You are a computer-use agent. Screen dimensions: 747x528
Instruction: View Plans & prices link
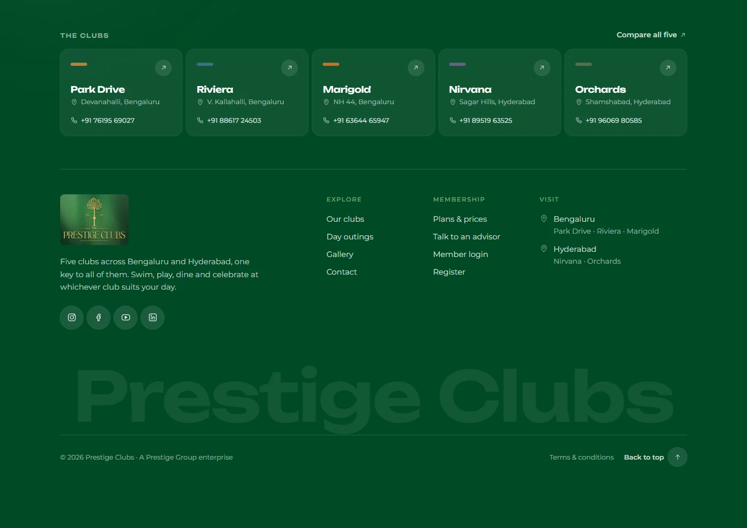click(460, 219)
